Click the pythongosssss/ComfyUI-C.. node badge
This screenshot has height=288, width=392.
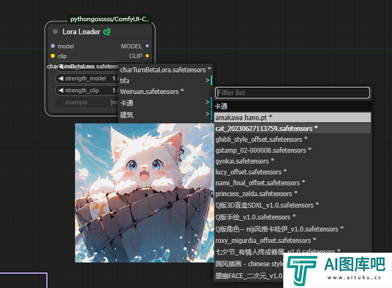pyautogui.click(x=109, y=19)
